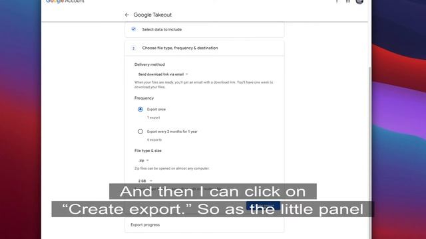Expand the Select data to include step
The image size is (426, 239).
(204, 29)
